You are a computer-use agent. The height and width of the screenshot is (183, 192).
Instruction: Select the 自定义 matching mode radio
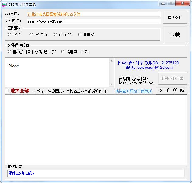tap(80, 35)
